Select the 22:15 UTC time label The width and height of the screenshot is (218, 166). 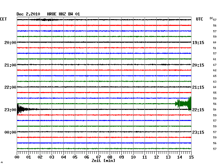coord(198,110)
